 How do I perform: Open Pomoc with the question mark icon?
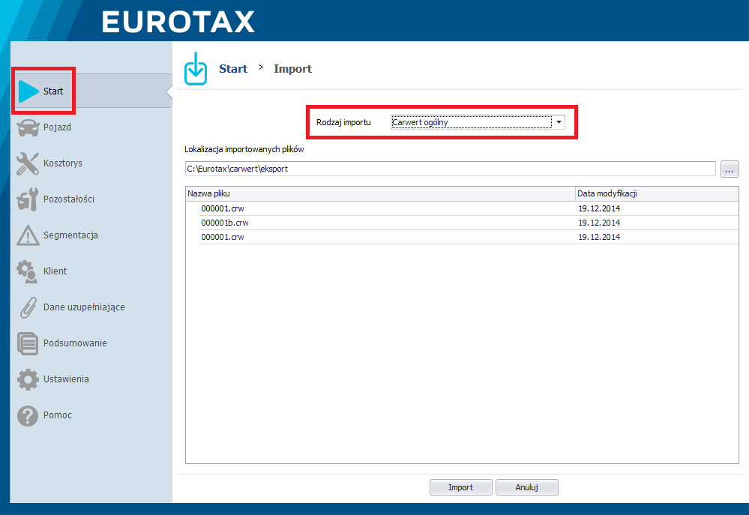click(28, 415)
